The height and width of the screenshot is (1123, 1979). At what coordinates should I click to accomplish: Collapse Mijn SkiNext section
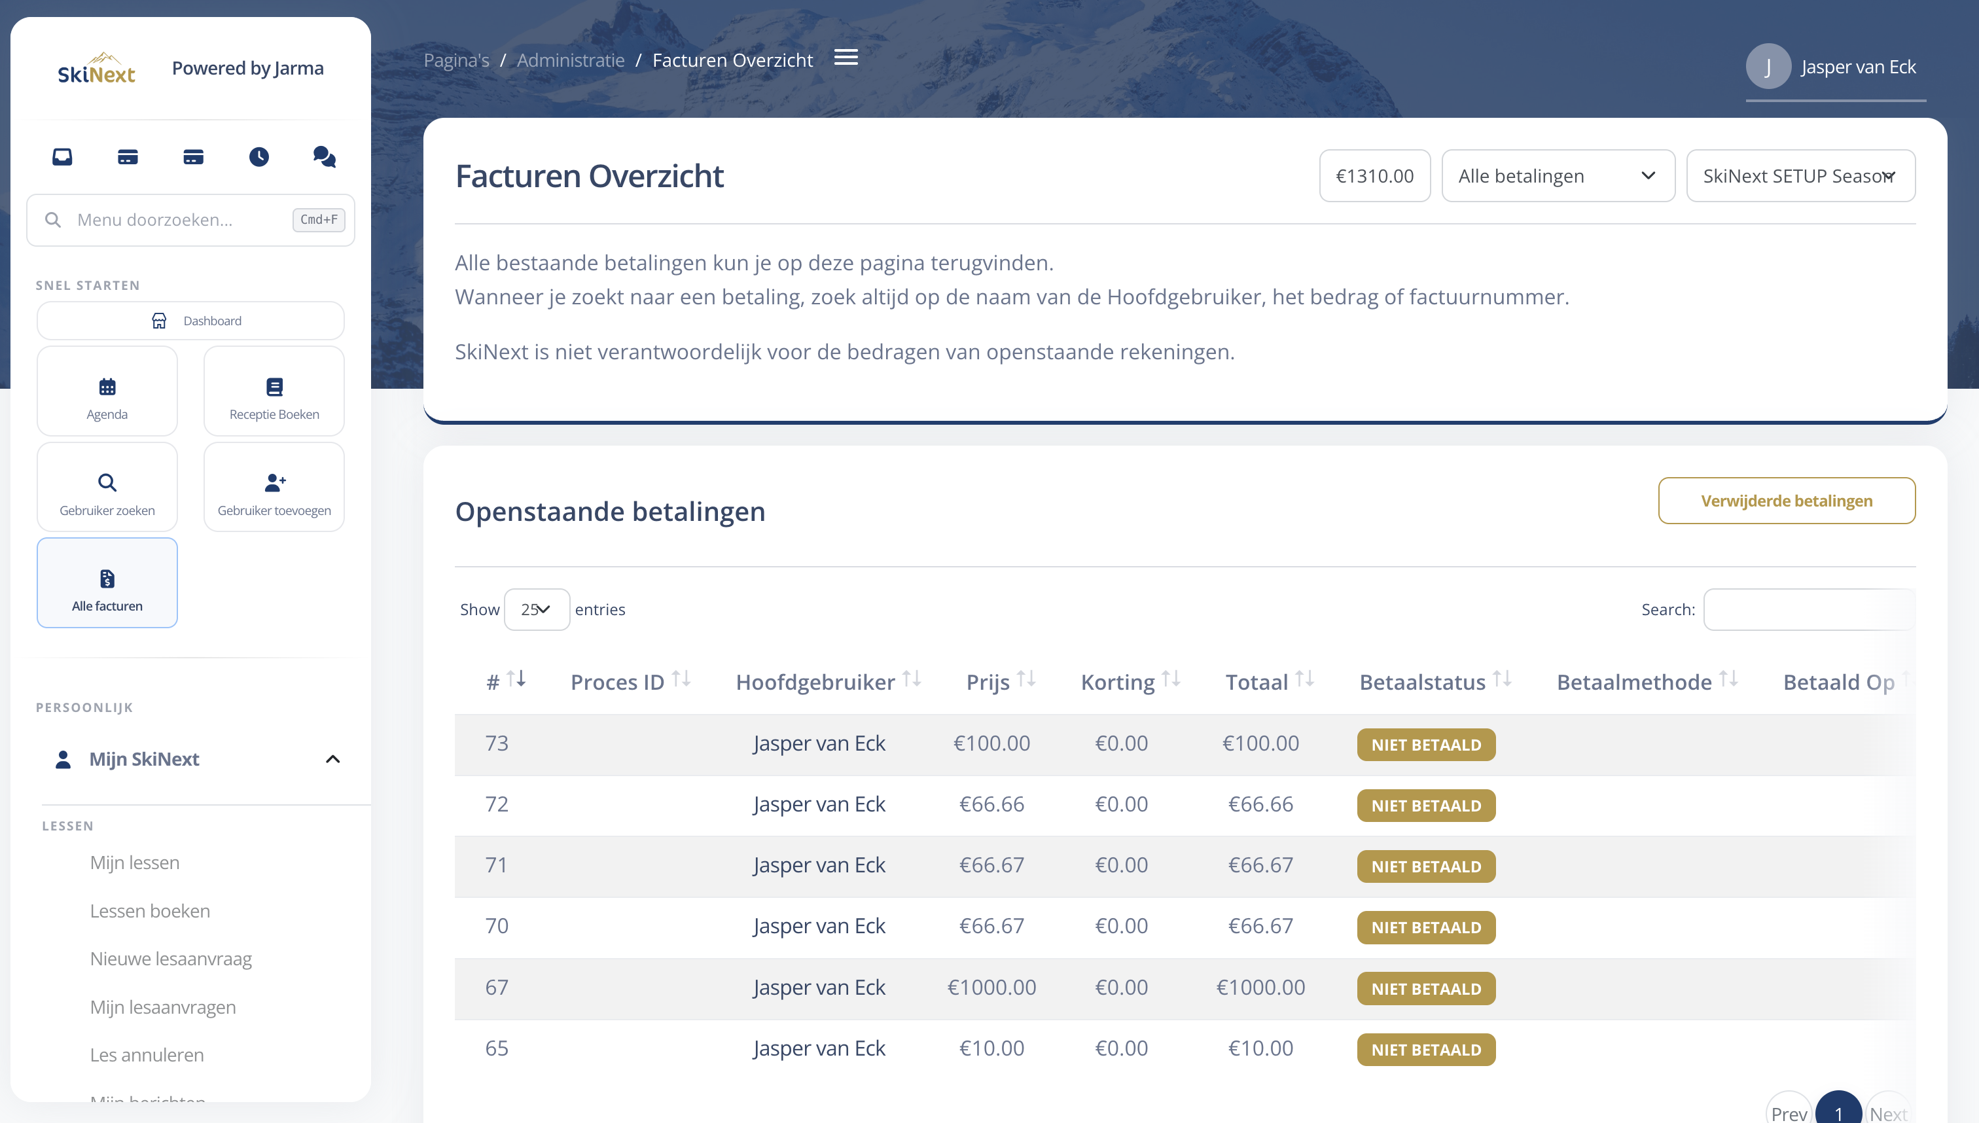pyautogui.click(x=333, y=759)
